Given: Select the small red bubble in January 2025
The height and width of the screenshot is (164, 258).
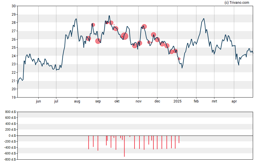Looking at the screenshot, I should [179, 59].
